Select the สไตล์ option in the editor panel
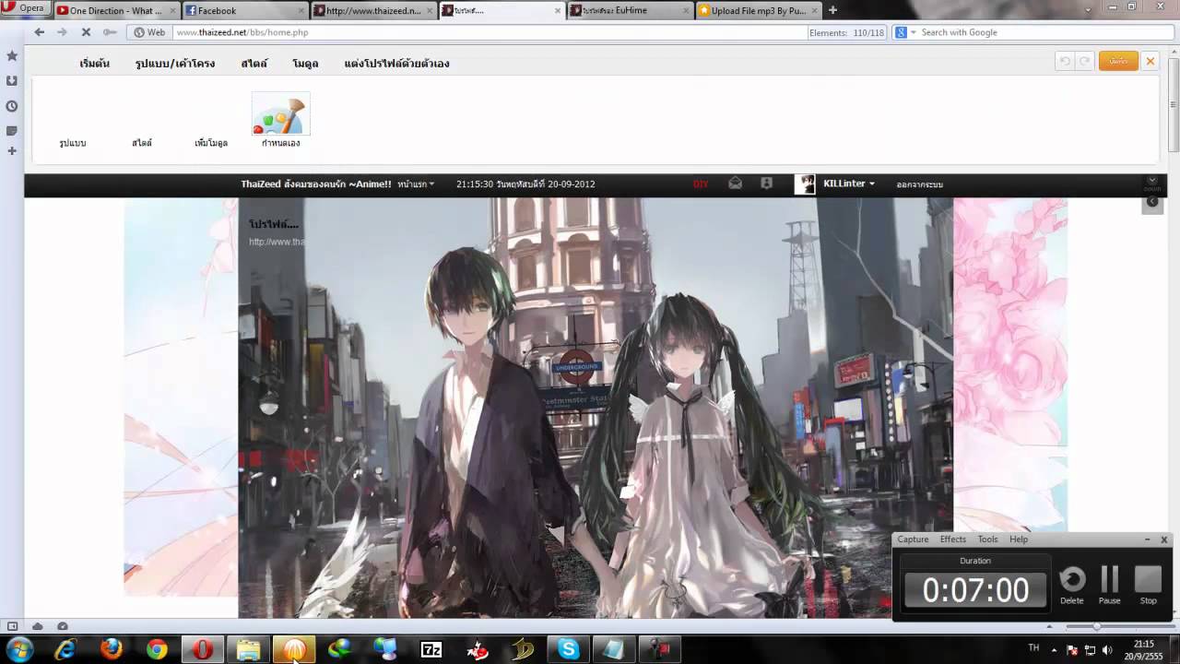This screenshot has width=1180, height=664. click(142, 143)
